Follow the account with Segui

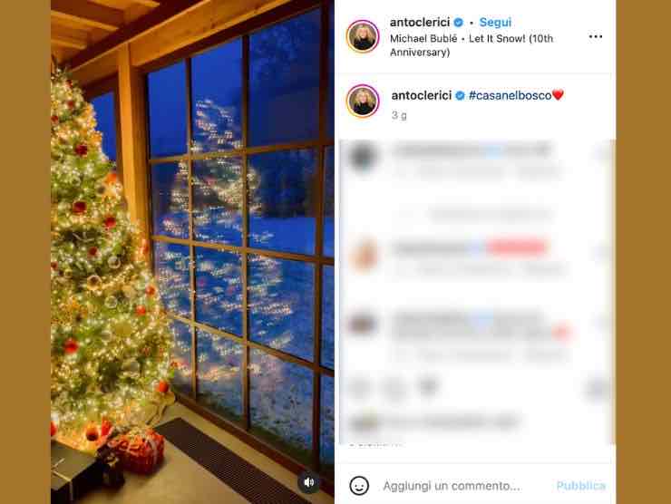(x=495, y=23)
